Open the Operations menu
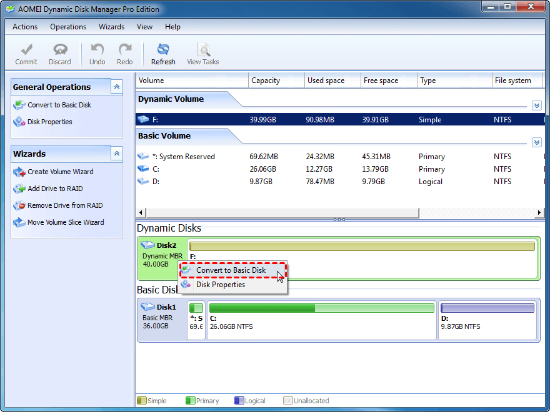Viewport: 550px width, 412px height. pyautogui.click(x=68, y=27)
